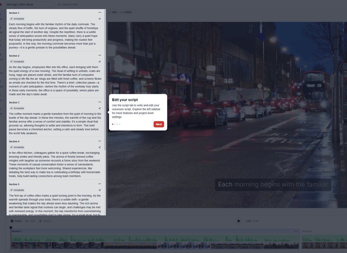The height and width of the screenshot is (253, 347).
Task: Change the Annabelle voice in Section 5
Action: (17, 190)
